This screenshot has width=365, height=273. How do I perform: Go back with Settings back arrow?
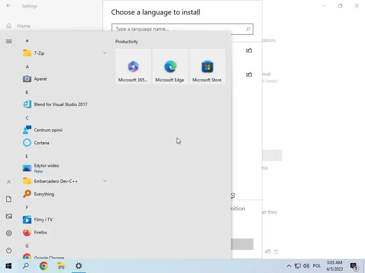tap(9, 6)
